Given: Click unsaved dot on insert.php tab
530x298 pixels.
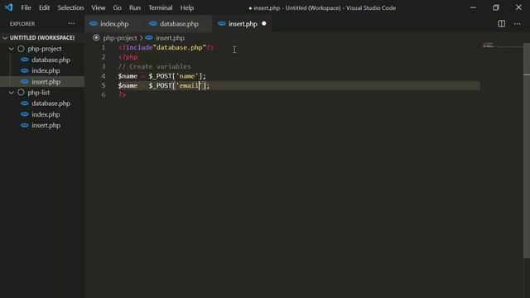Looking at the screenshot, I should 264,24.
